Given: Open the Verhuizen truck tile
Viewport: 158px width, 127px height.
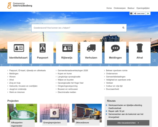Looking at the screenshot, I should click(x=91, y=53).
